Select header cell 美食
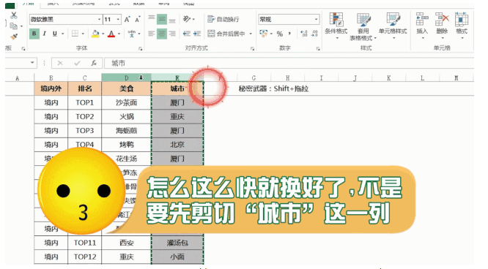This screenshot has width=488, height=269. [126, 88]
